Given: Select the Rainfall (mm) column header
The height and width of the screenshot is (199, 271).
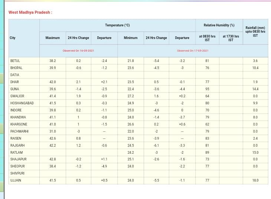Looking at the screenshot, I should coord(255,32).
